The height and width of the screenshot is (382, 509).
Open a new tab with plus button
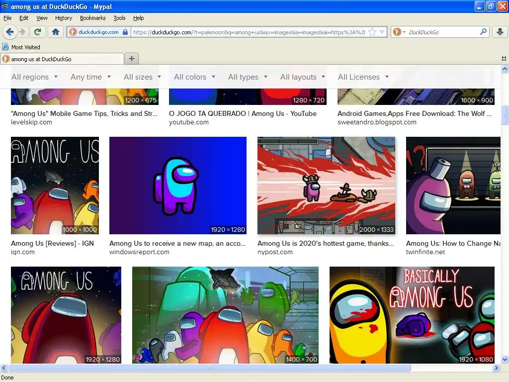coord(131,59)
